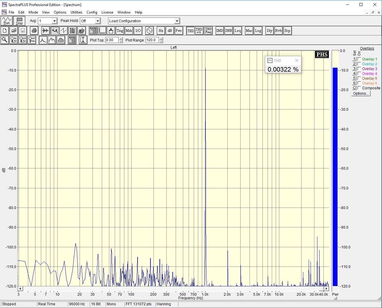Image resolution: width=382 pixels, height=308 pixels.
Task: Click the Mrk markers toolbar button
Action: [129, 31]
